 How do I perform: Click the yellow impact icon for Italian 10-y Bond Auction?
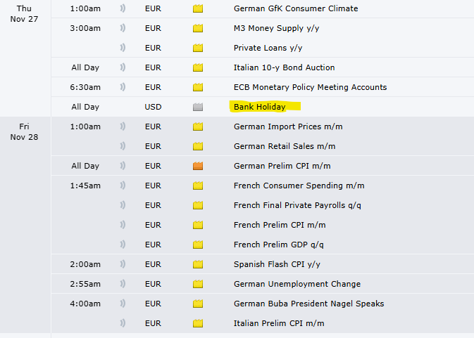pyautogui.click(x=197, y=68)
